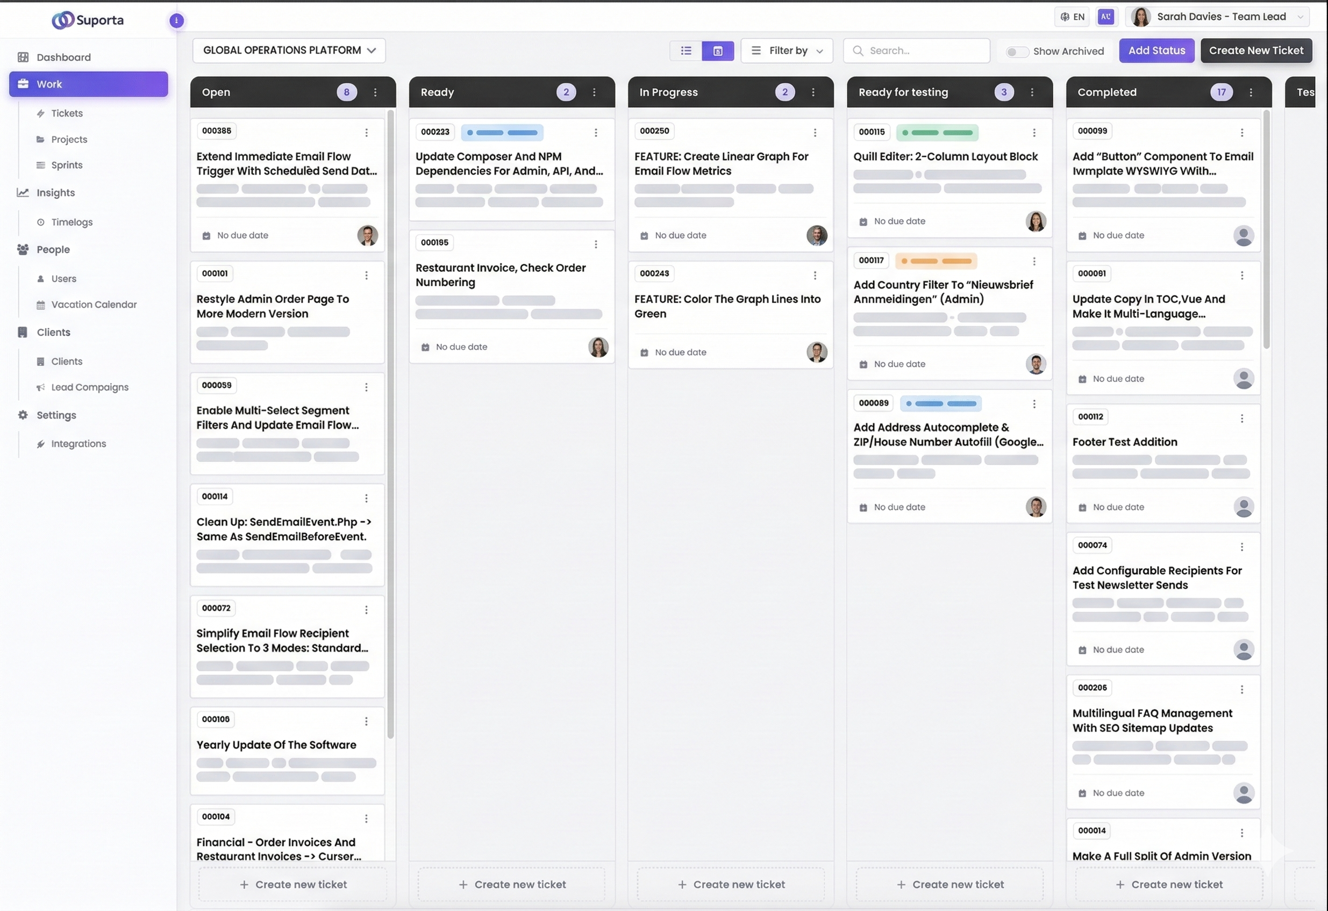Open Completed column options menu
The width and height of the screenshot is (1328, 911).
(1251, 92)
